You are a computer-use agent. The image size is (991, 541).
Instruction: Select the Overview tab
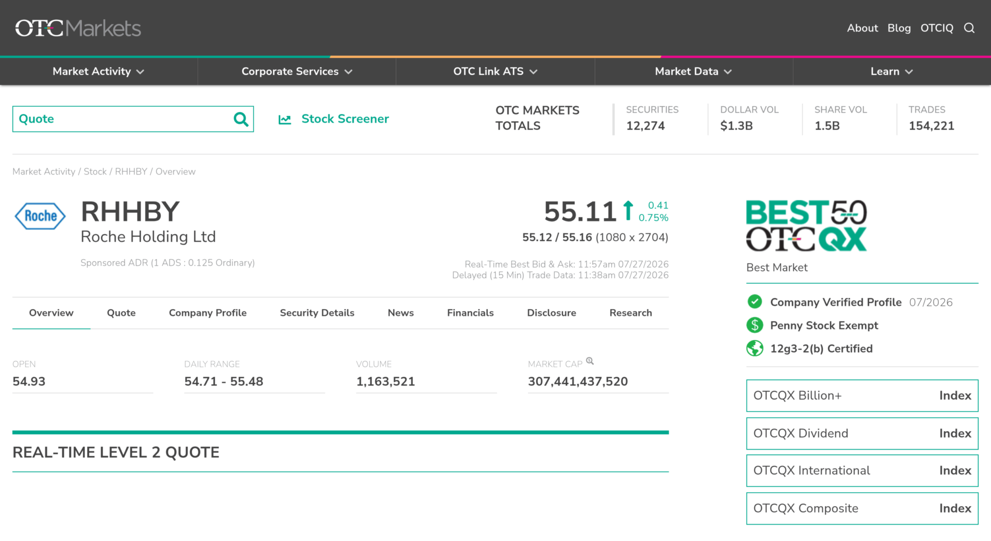(51, 313)
